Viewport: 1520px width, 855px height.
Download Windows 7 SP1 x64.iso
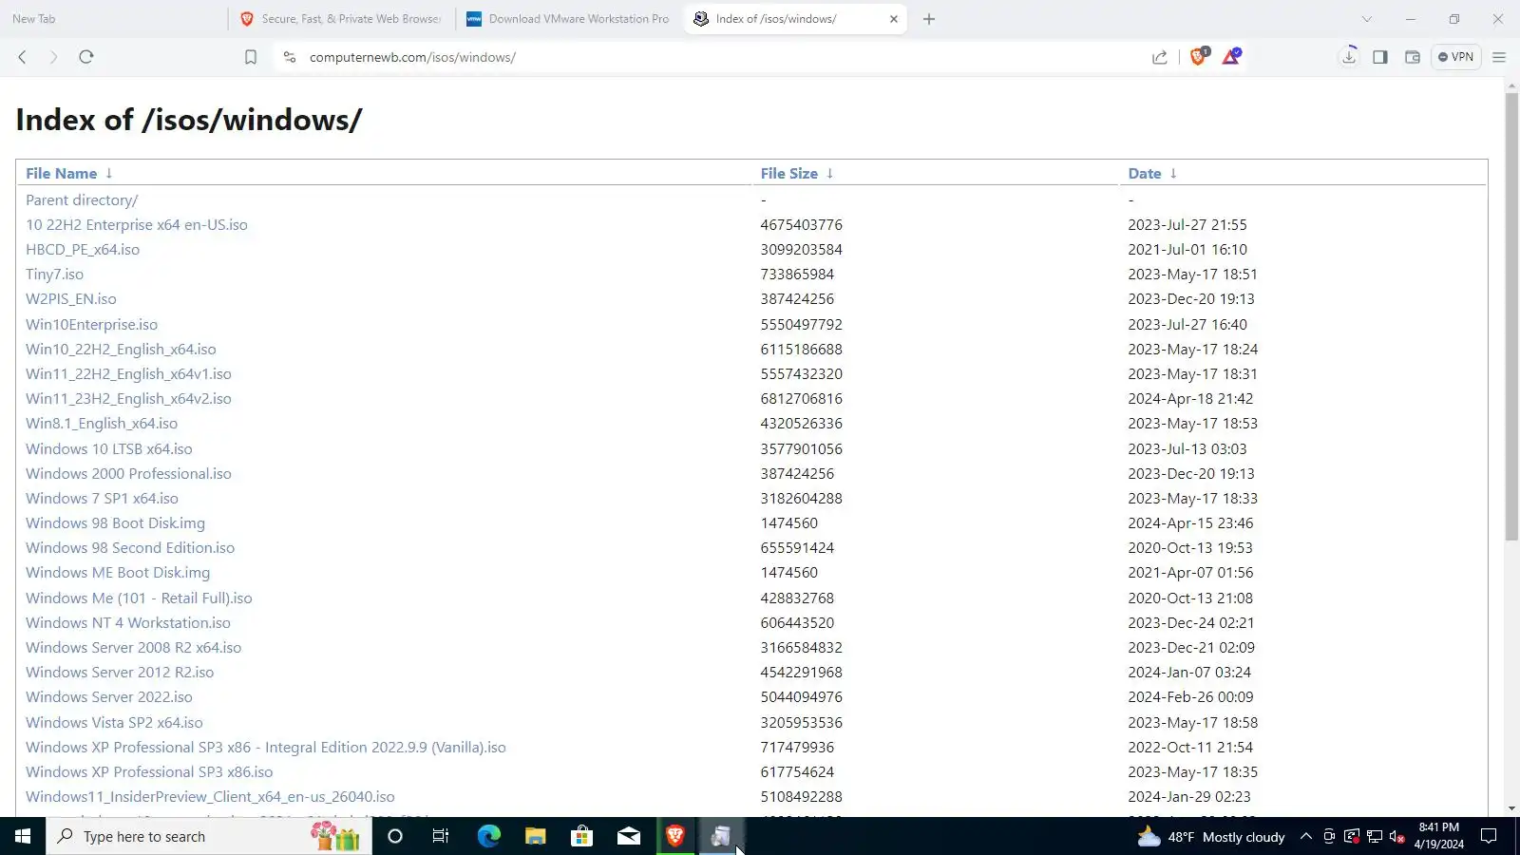(102, 499)
